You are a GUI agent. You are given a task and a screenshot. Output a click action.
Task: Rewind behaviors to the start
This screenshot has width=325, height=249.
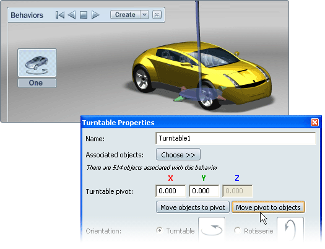point(60,15)
